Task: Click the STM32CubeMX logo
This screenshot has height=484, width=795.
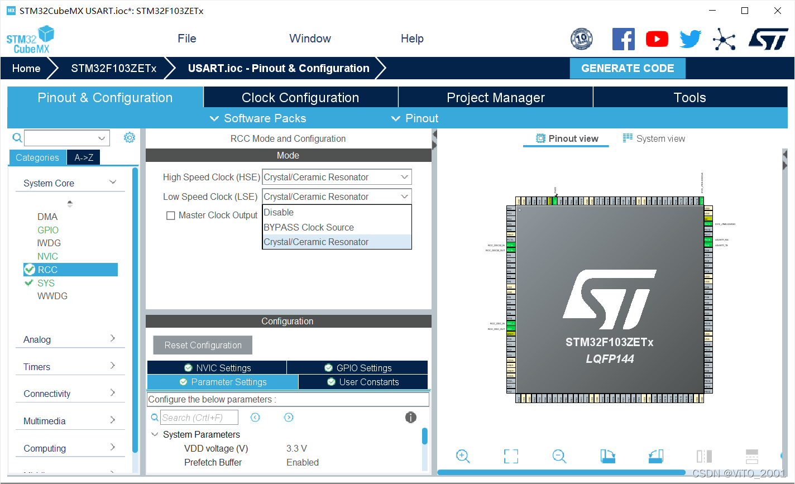Action: coord(30,40)
